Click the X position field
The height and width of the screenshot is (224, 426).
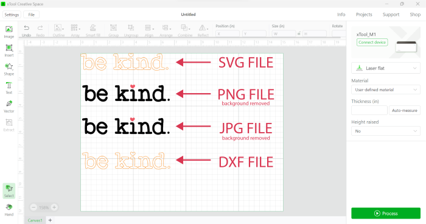[228, 33]
